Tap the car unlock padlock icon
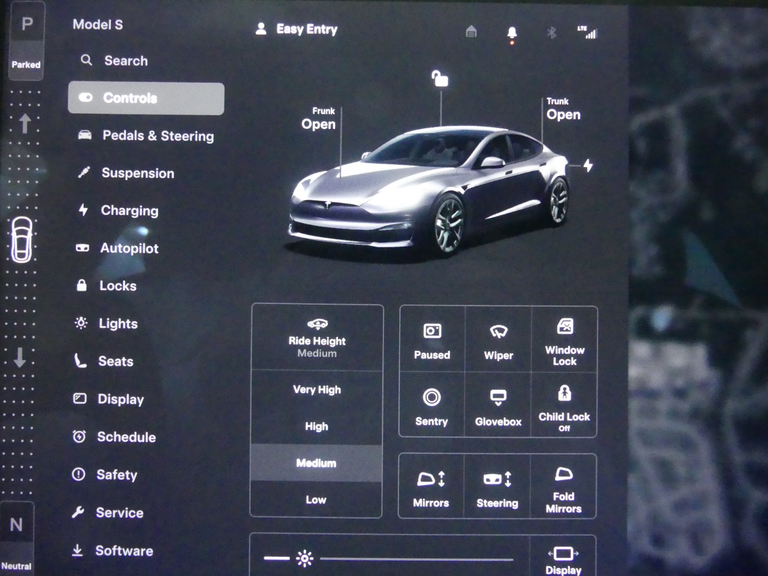Viewport: 768px width, 576px height. pyautogui.click(x=439, y=79)
